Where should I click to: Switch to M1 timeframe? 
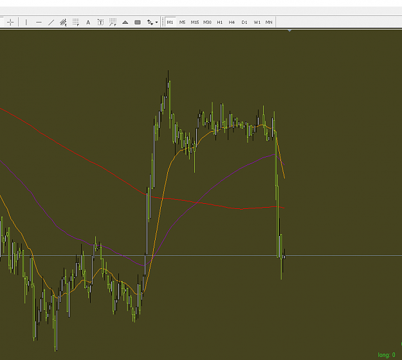(x=170, y=22)
